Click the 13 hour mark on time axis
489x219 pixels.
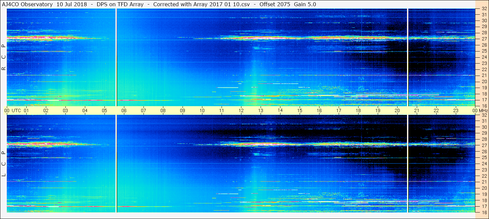click(261, 110)
